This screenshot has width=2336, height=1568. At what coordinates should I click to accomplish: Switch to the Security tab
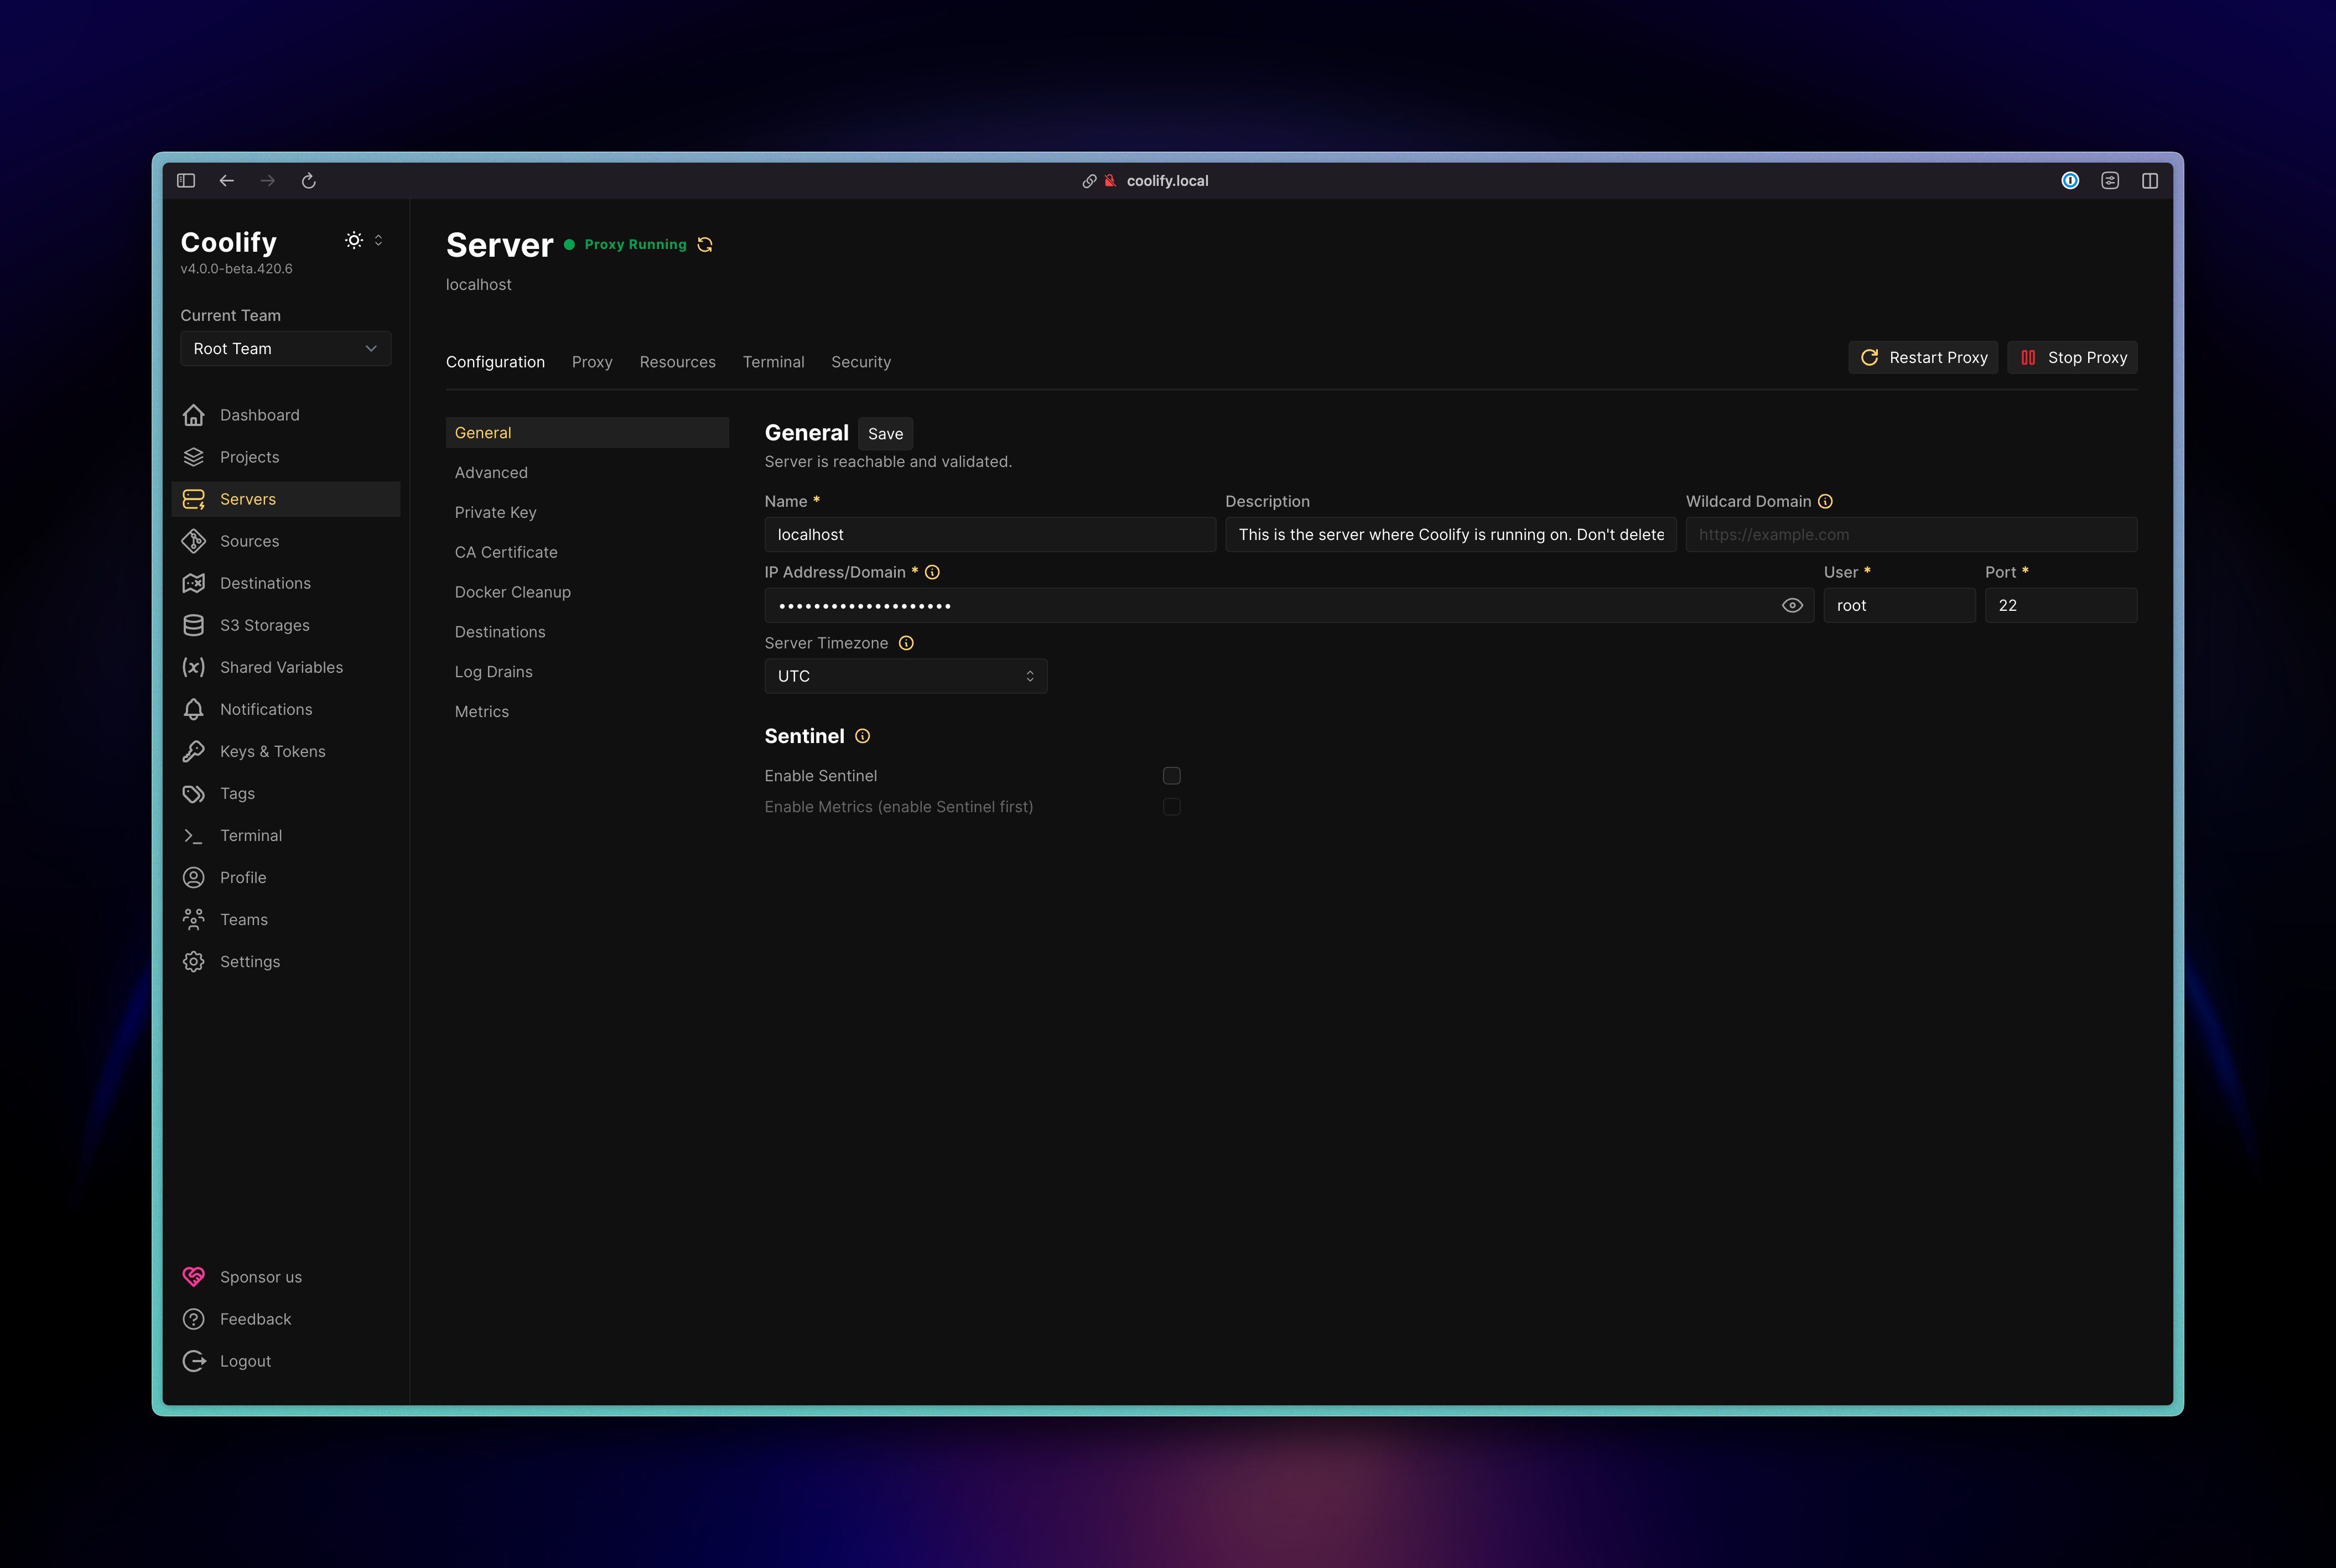[x=860, y=362]
